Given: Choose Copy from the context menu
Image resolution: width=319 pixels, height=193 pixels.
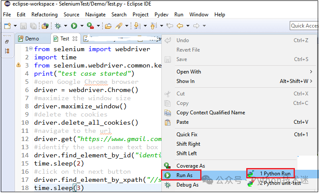Looking at the screenshot, I should (239, 103).
